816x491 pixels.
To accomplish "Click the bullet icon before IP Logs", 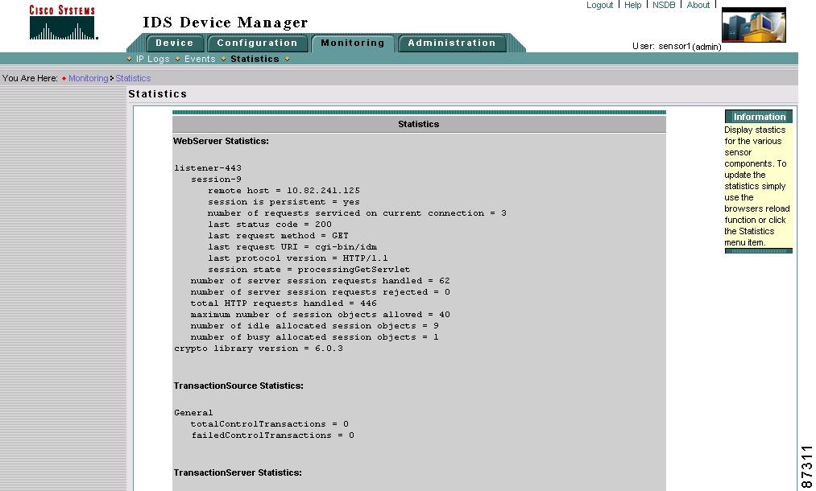I will 129,59.
